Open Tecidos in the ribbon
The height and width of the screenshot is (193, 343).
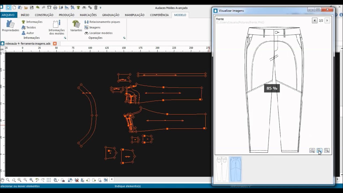pyautogui.click(x=29, y=27)
